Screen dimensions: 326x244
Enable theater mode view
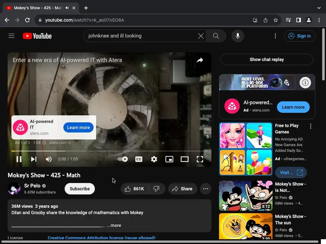coord(185,159)
